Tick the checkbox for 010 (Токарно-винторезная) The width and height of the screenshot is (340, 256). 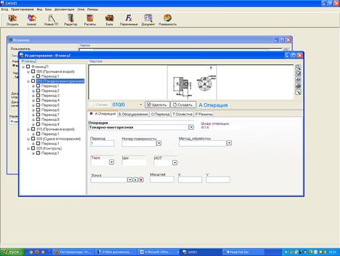33,81
